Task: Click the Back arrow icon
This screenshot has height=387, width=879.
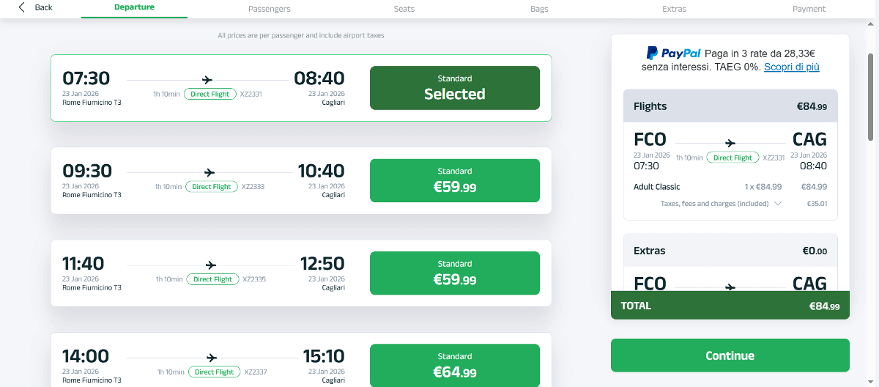Action: click(21, 7)
